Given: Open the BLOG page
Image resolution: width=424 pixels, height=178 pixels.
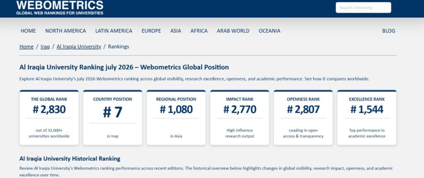Looking at the screenshot, I should click(388, 31).
